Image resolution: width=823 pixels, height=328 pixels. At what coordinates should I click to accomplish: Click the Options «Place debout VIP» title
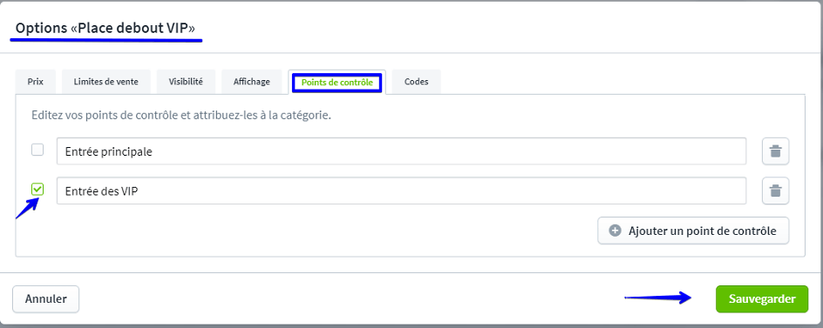[x=105, y=29]
